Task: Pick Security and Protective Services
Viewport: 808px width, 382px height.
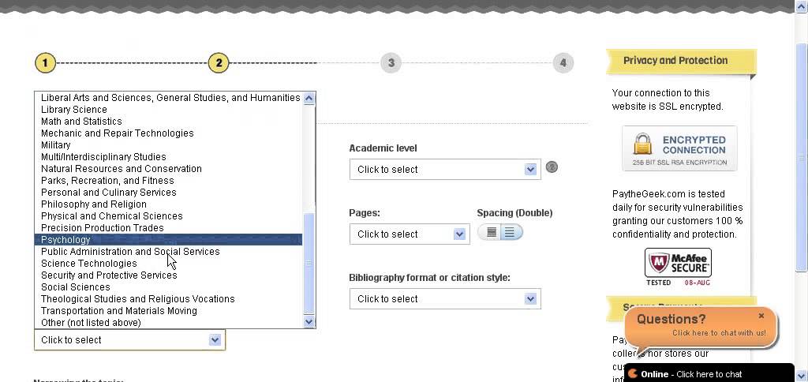Action: [x=169, y=275]
